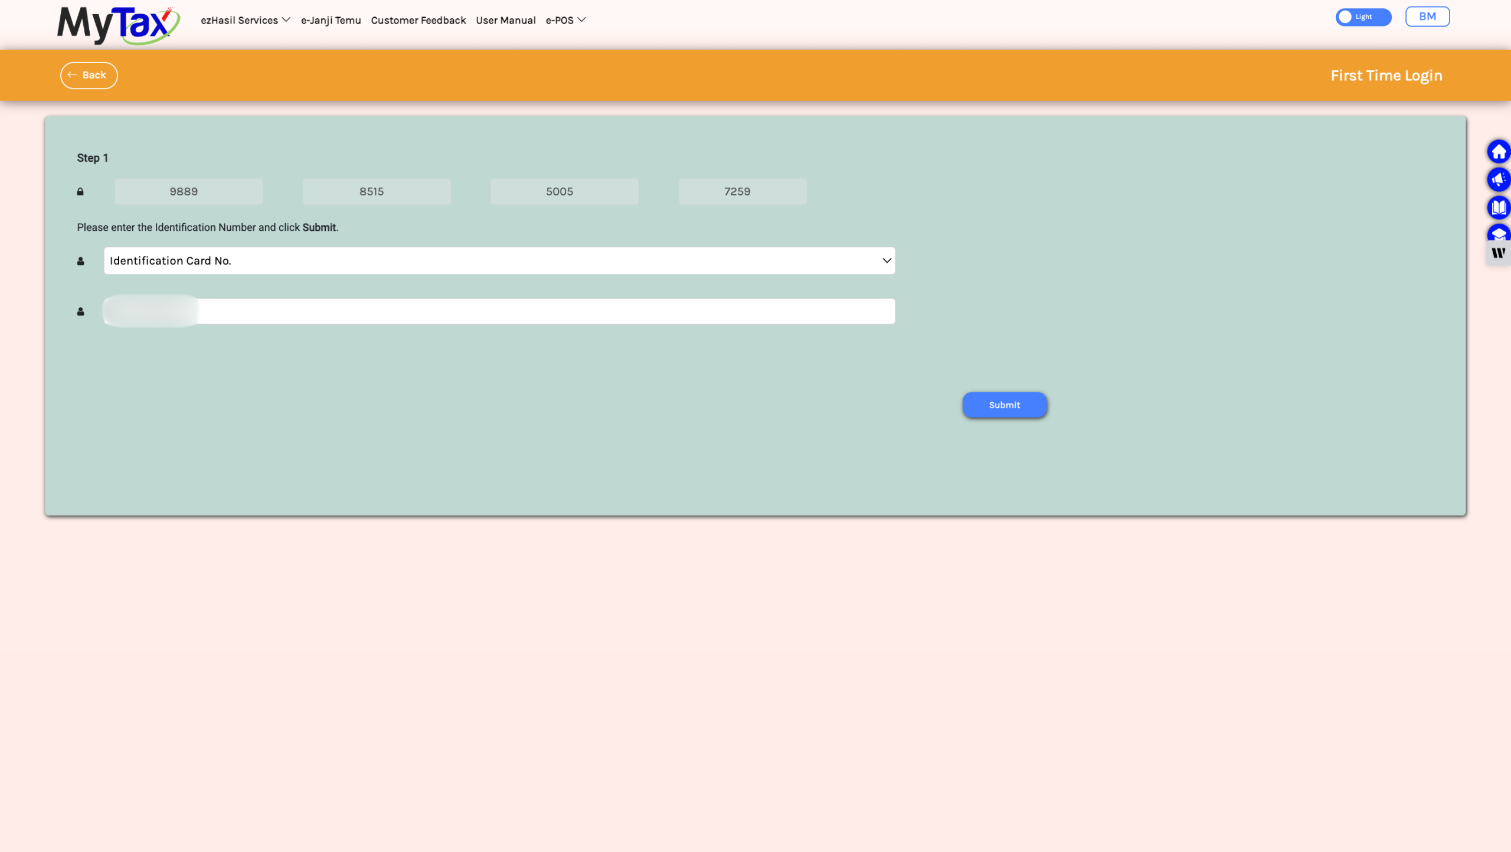The image size is (1511, 852).
Task: Go back with the Back button
Action: (x=89, y=76)
